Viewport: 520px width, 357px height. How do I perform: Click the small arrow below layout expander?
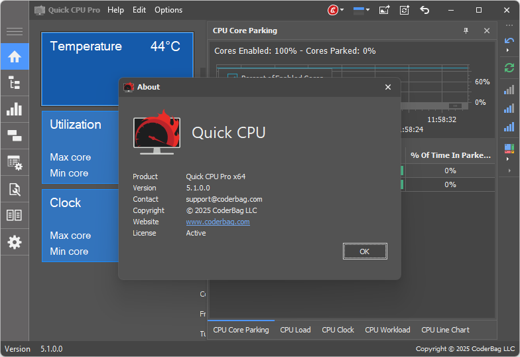click(509, 171)
